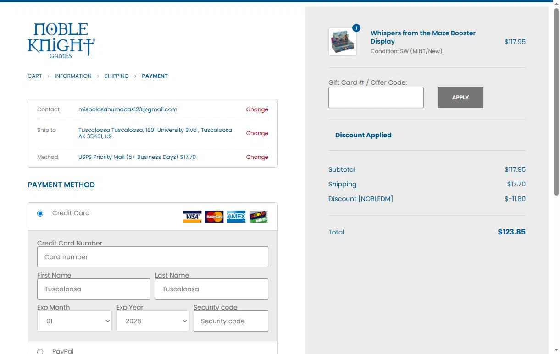Go to the INFORMATION breadcrumb step
The height and width of the screenshot is (354, 560).
point(73,76)
